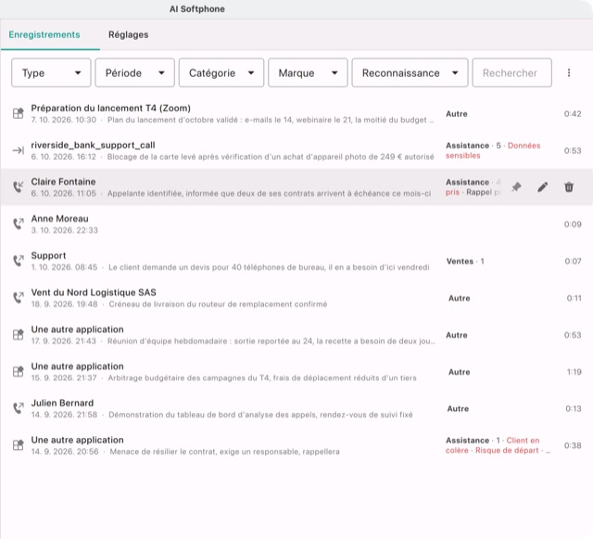Open the three-dot more options menu
The height and width of the screenshot is (539, 593).
[569, 72]
